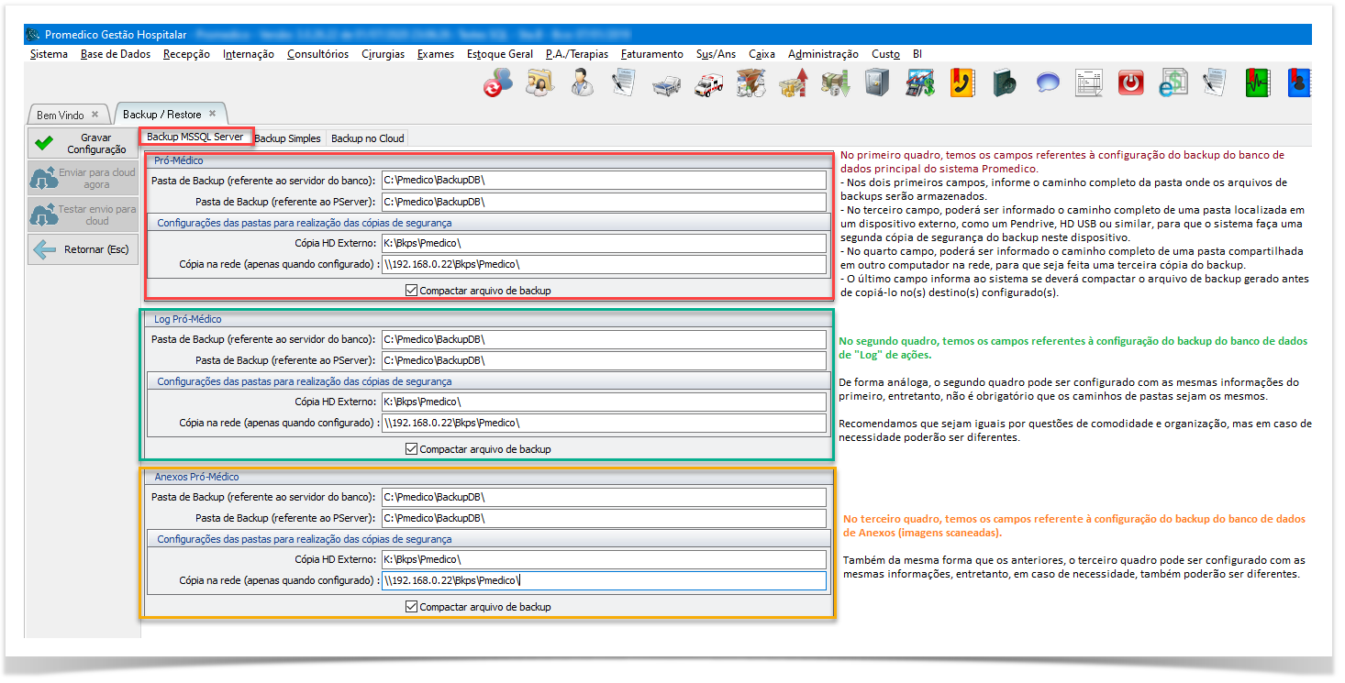Open the Faturamento menu
The image size is (1345, 683).
pos(651,54)
